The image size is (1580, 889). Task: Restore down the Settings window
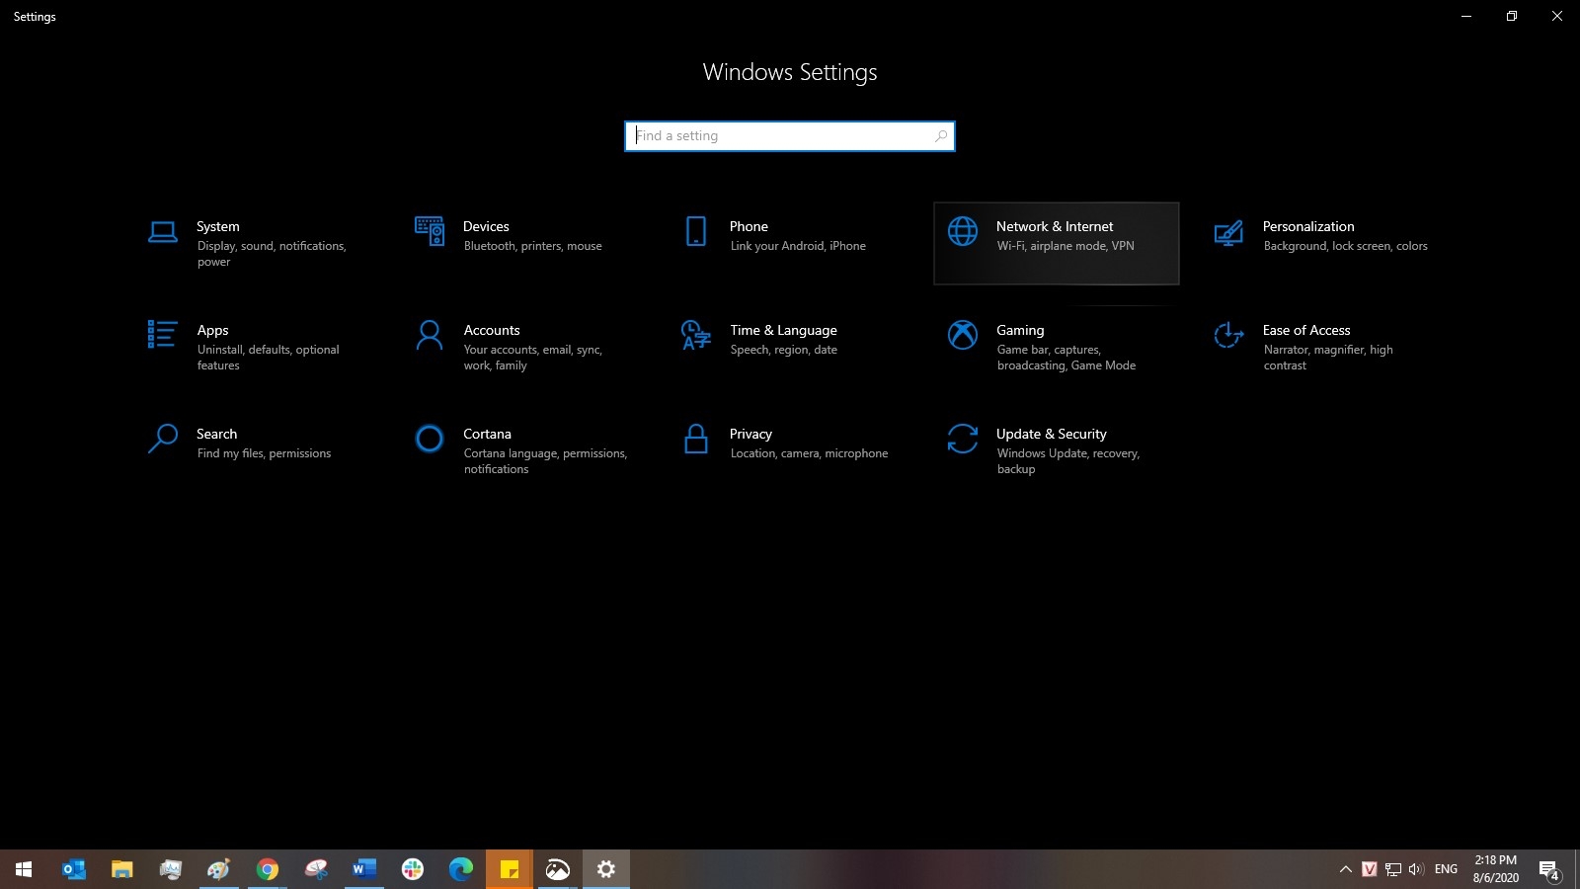pos(1512,16)
